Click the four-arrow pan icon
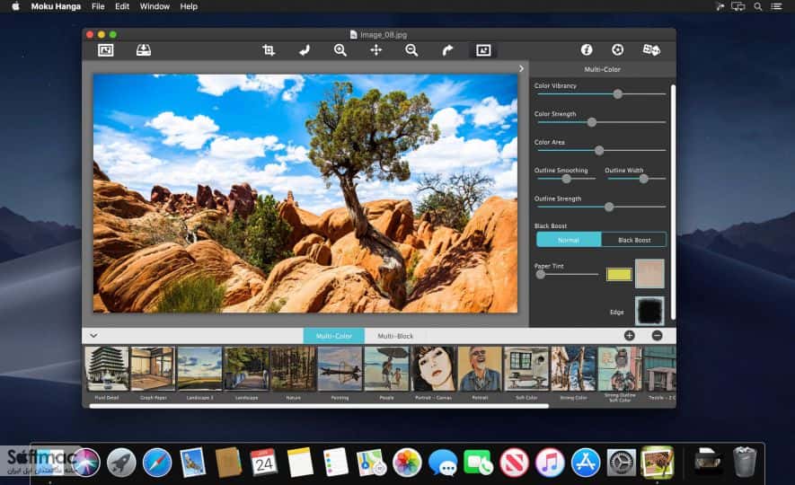 [x=375, y=50]
